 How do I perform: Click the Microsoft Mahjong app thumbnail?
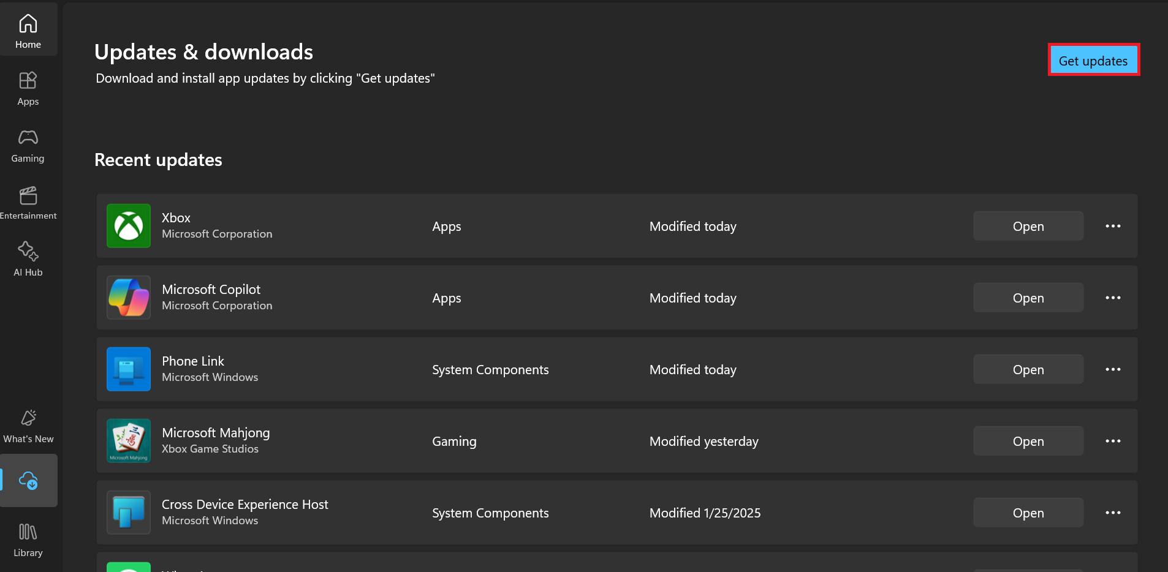click(129, 441)
